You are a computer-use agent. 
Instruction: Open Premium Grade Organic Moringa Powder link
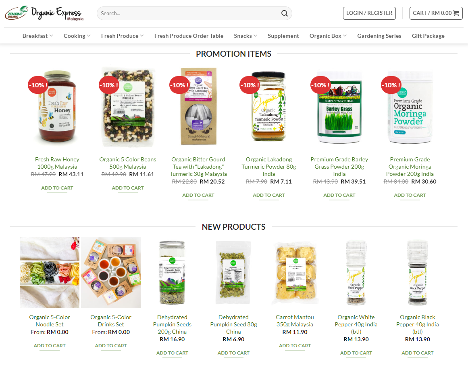coord(410,167)
